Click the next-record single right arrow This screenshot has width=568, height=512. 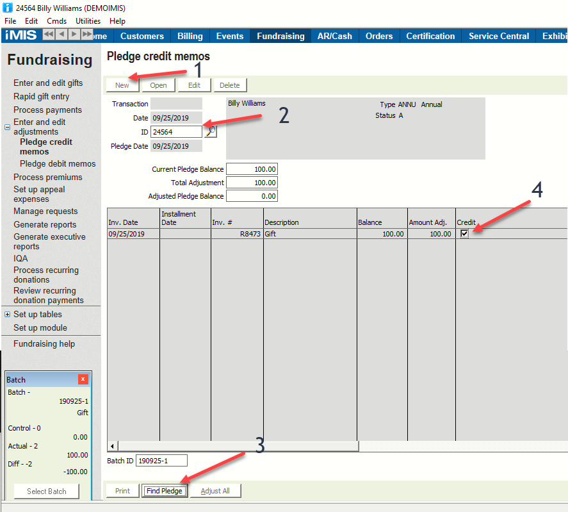[x=74, y=35]
